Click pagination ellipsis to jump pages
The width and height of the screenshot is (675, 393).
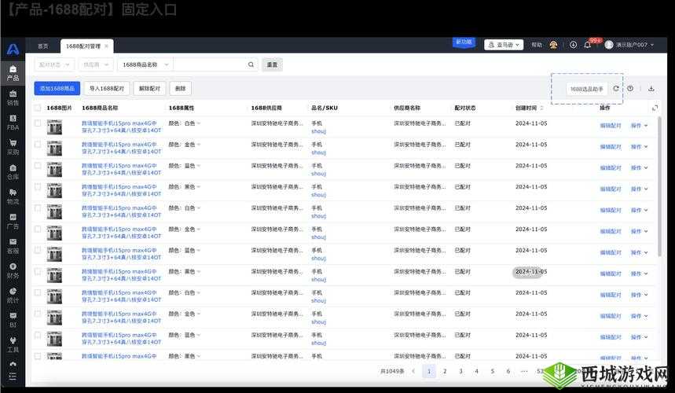tap(524, 371)
